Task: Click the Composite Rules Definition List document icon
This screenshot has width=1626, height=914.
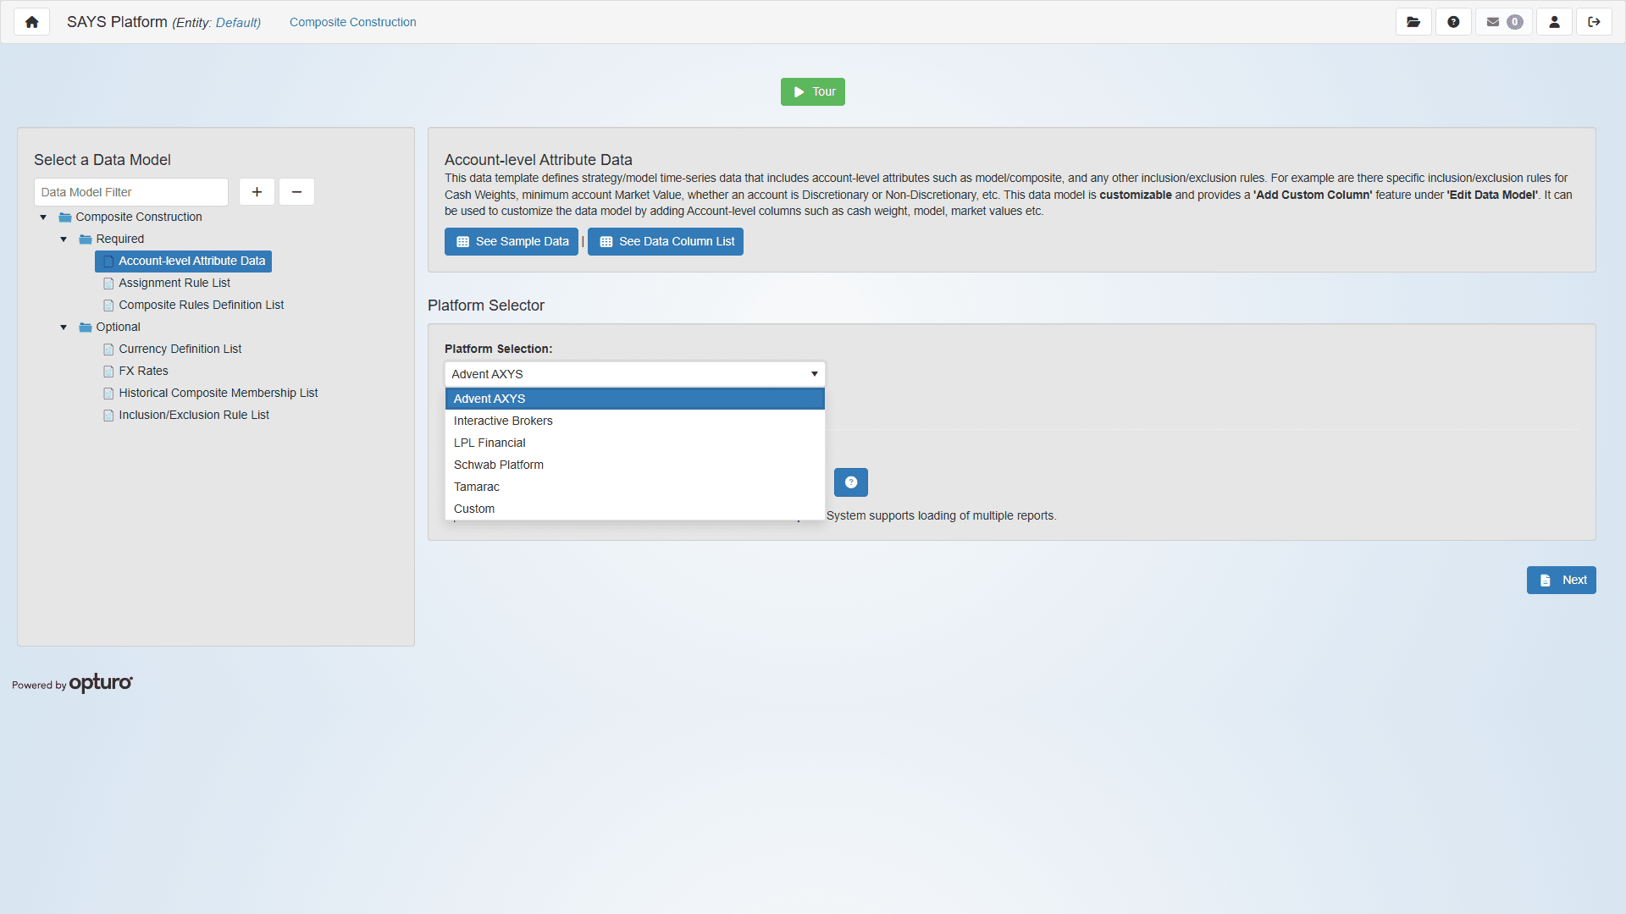Action: point(108,306)
